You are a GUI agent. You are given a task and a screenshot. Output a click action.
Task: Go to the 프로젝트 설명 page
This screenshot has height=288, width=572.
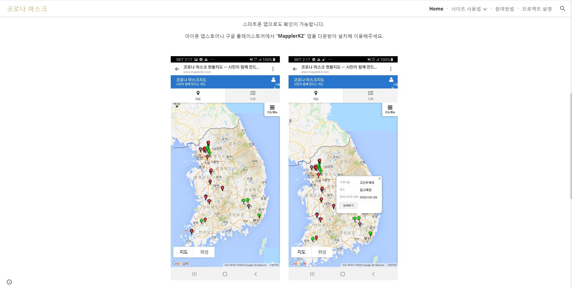tap(537, 9)
